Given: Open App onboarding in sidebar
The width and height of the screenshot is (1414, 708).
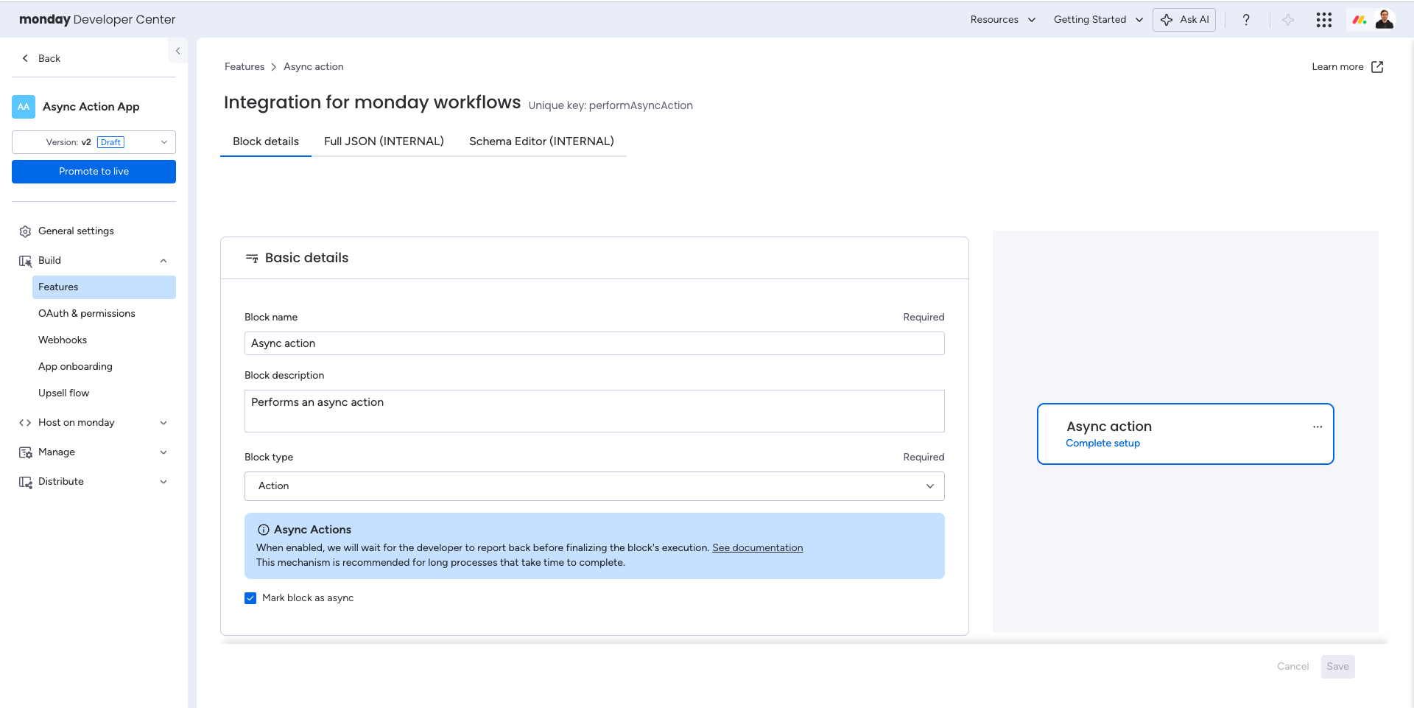Looking at the screenshot, I should (x=75, y=367).
